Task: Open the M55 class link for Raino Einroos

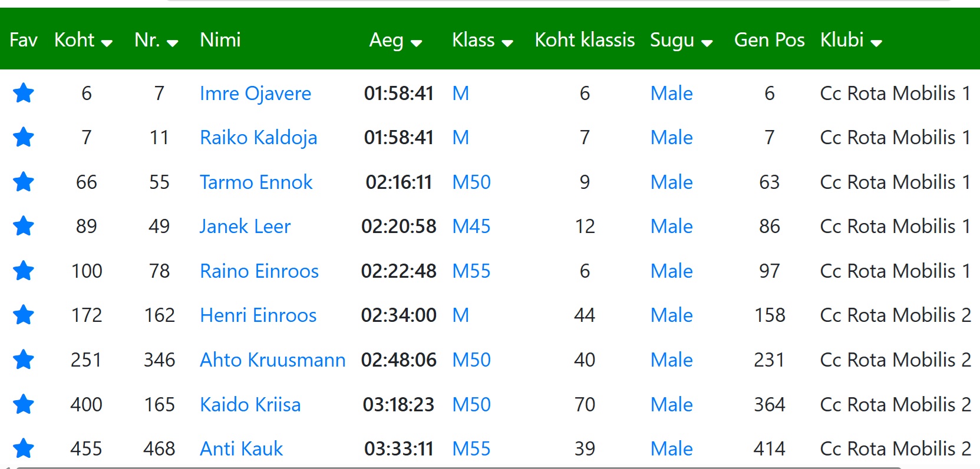Action: tap(471, 271)
